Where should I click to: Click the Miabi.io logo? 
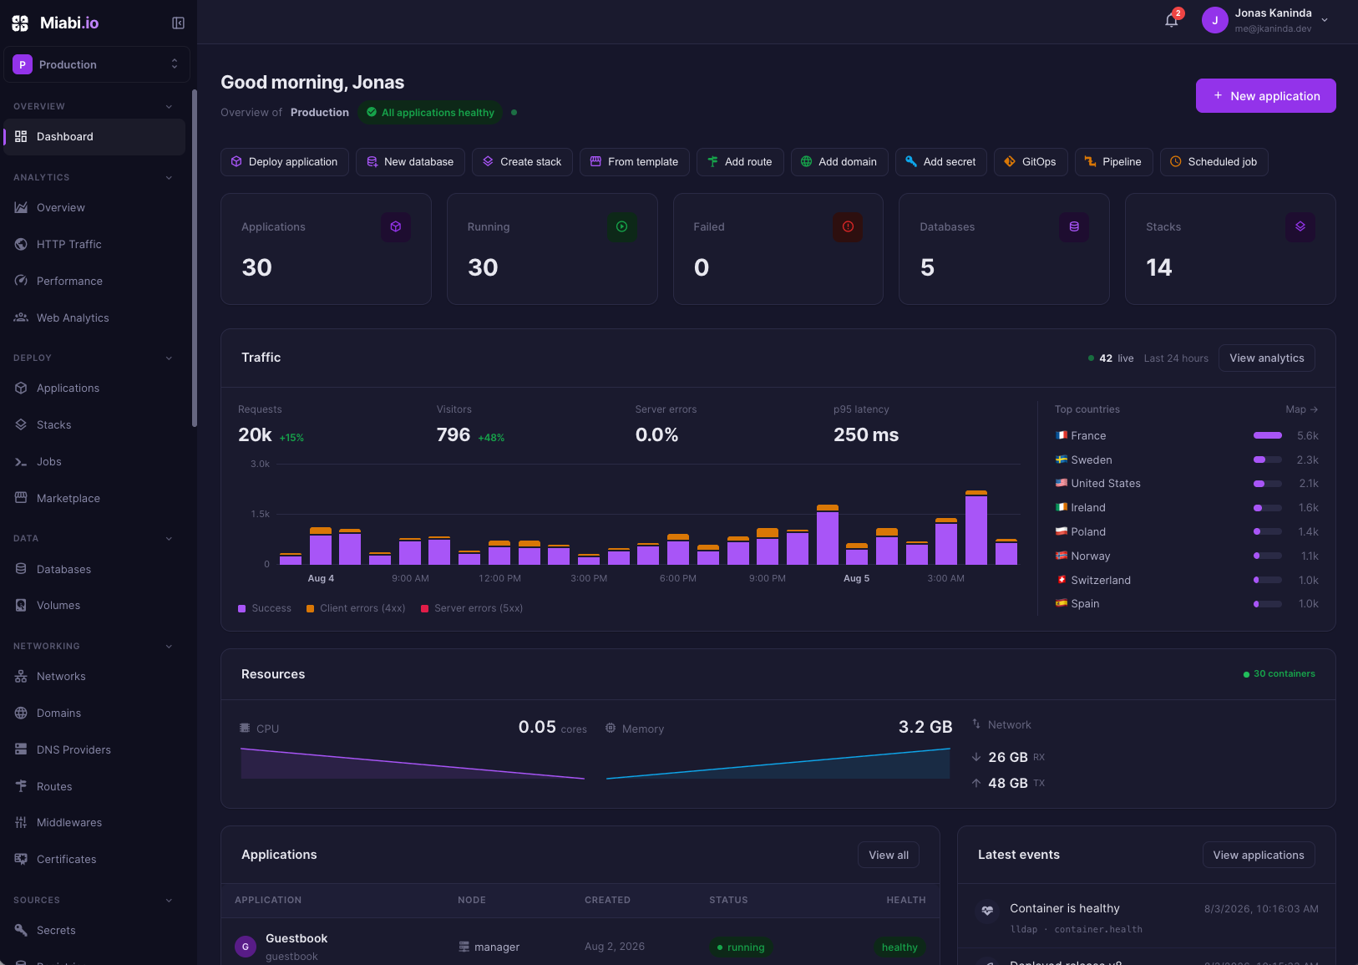[55, 23]
